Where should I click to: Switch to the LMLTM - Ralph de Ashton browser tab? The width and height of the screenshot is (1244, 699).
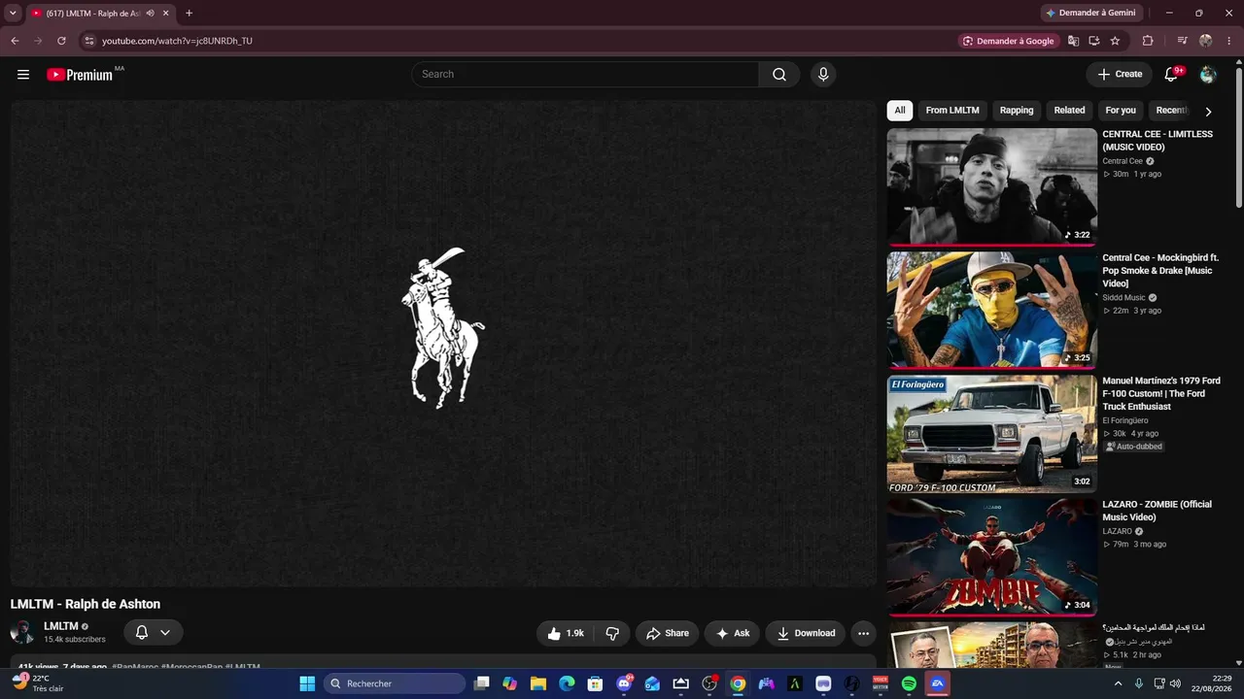(x=94, y=14)
